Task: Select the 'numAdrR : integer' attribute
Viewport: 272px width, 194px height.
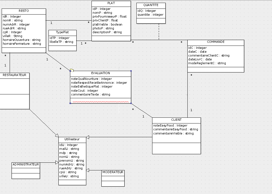Action: (x=16, y=24)
